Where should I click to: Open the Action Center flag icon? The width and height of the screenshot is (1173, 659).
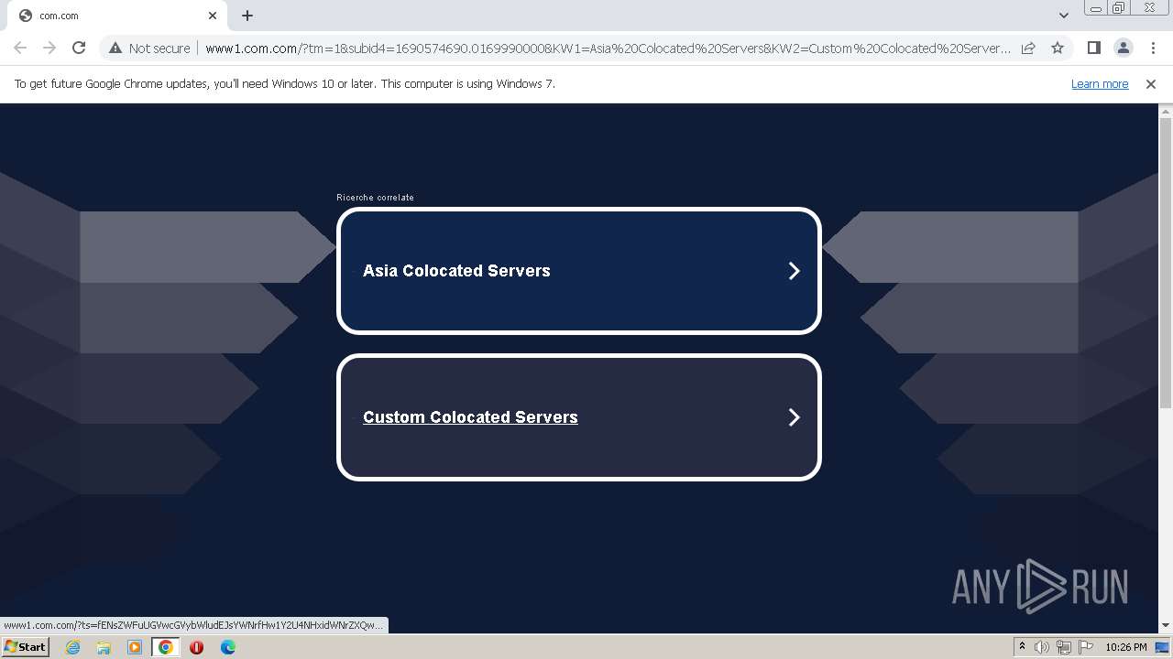(1086, 647)
